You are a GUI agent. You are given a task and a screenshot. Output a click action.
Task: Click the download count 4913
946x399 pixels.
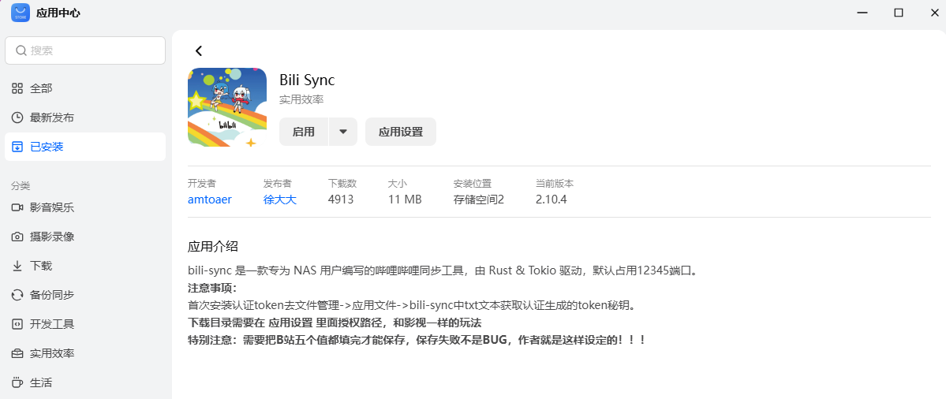click(341, 199)
